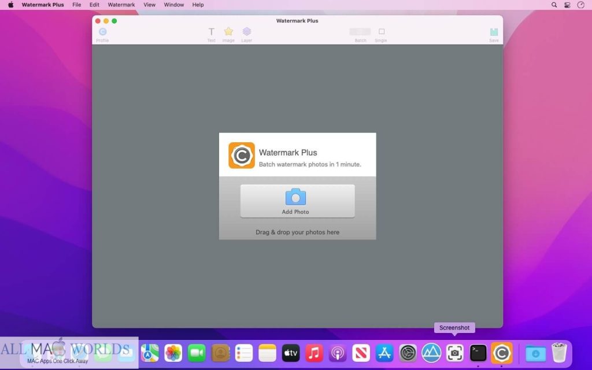Launch FaceTime from the Dock
Viewport: 592px width, 370px height.
point(197,353)
